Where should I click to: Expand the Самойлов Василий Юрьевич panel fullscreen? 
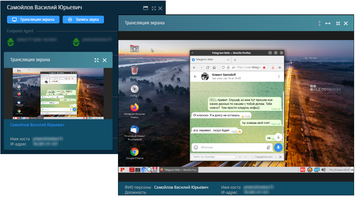point(154,8)
